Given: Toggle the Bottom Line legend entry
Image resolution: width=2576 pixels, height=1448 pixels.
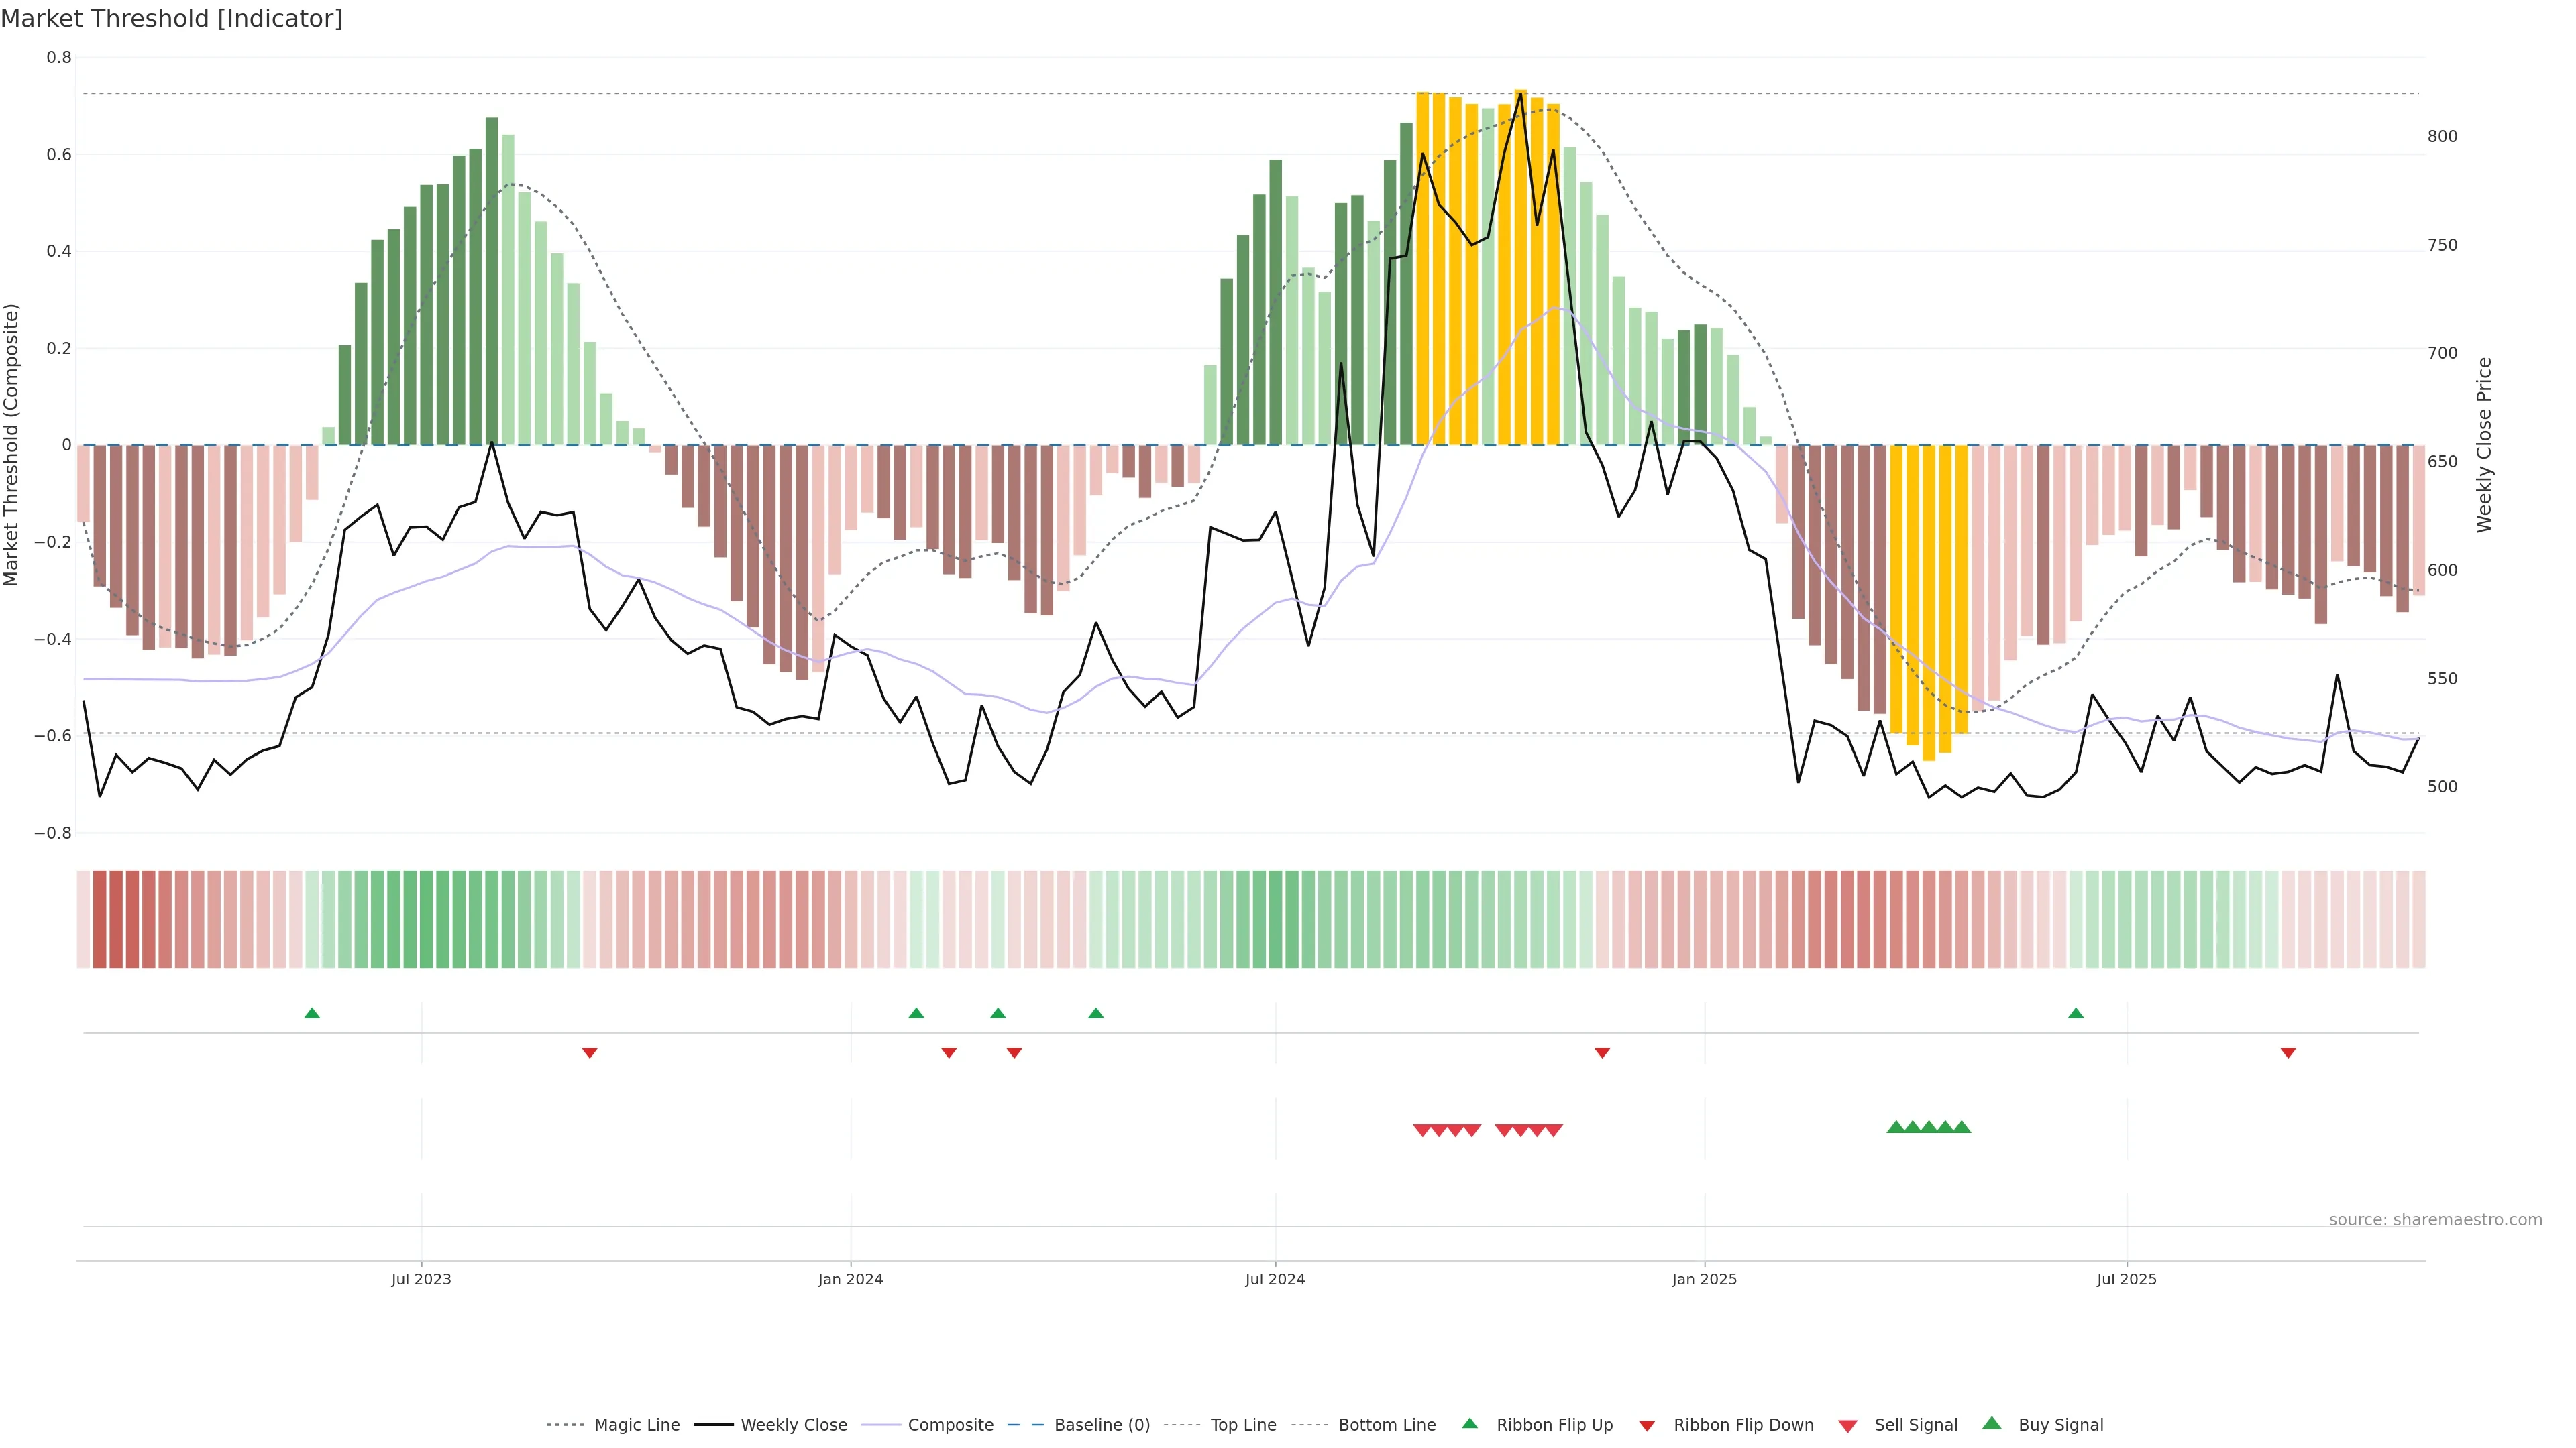Looking at the screenshot, I should [1386, 1425].
